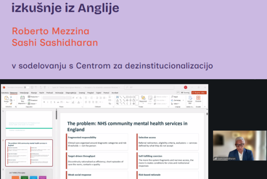The width and height of the screenshot is (267, 179).
Task: Click the 'Risk-based rationale' card heading
Action: [x=149, y=175]
